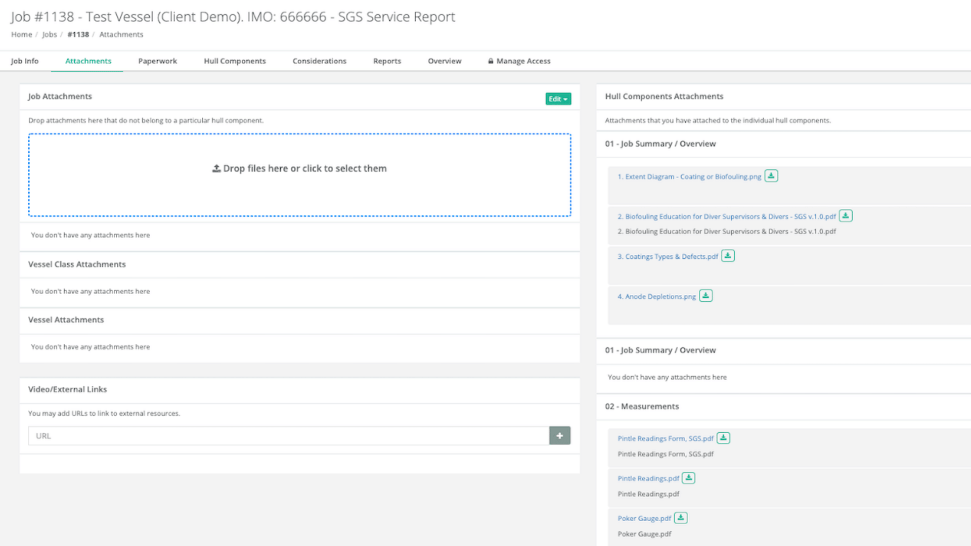Click the Jobs breadcrumb link
Image resolution: width=971 pixels, height=546 pixels.
point(49,34)
